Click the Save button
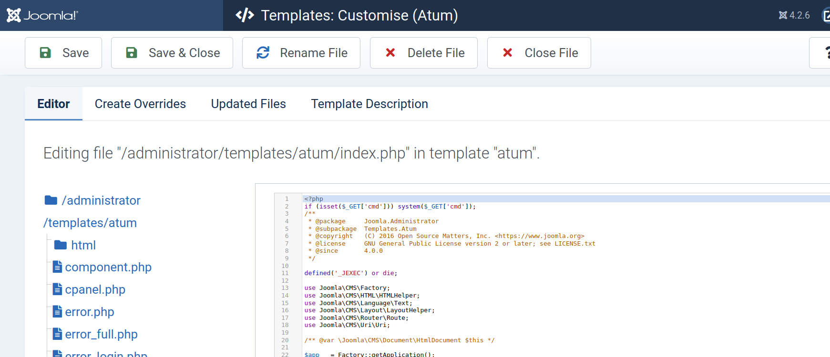 point(63,53)
